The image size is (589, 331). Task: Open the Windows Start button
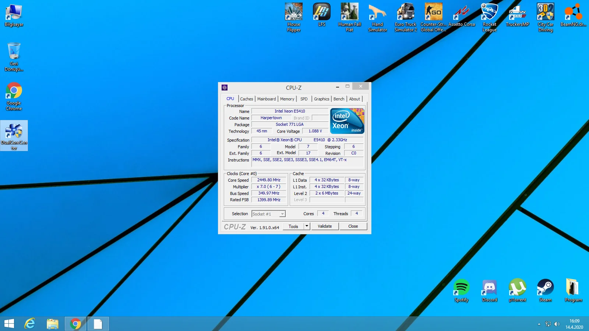9,324
